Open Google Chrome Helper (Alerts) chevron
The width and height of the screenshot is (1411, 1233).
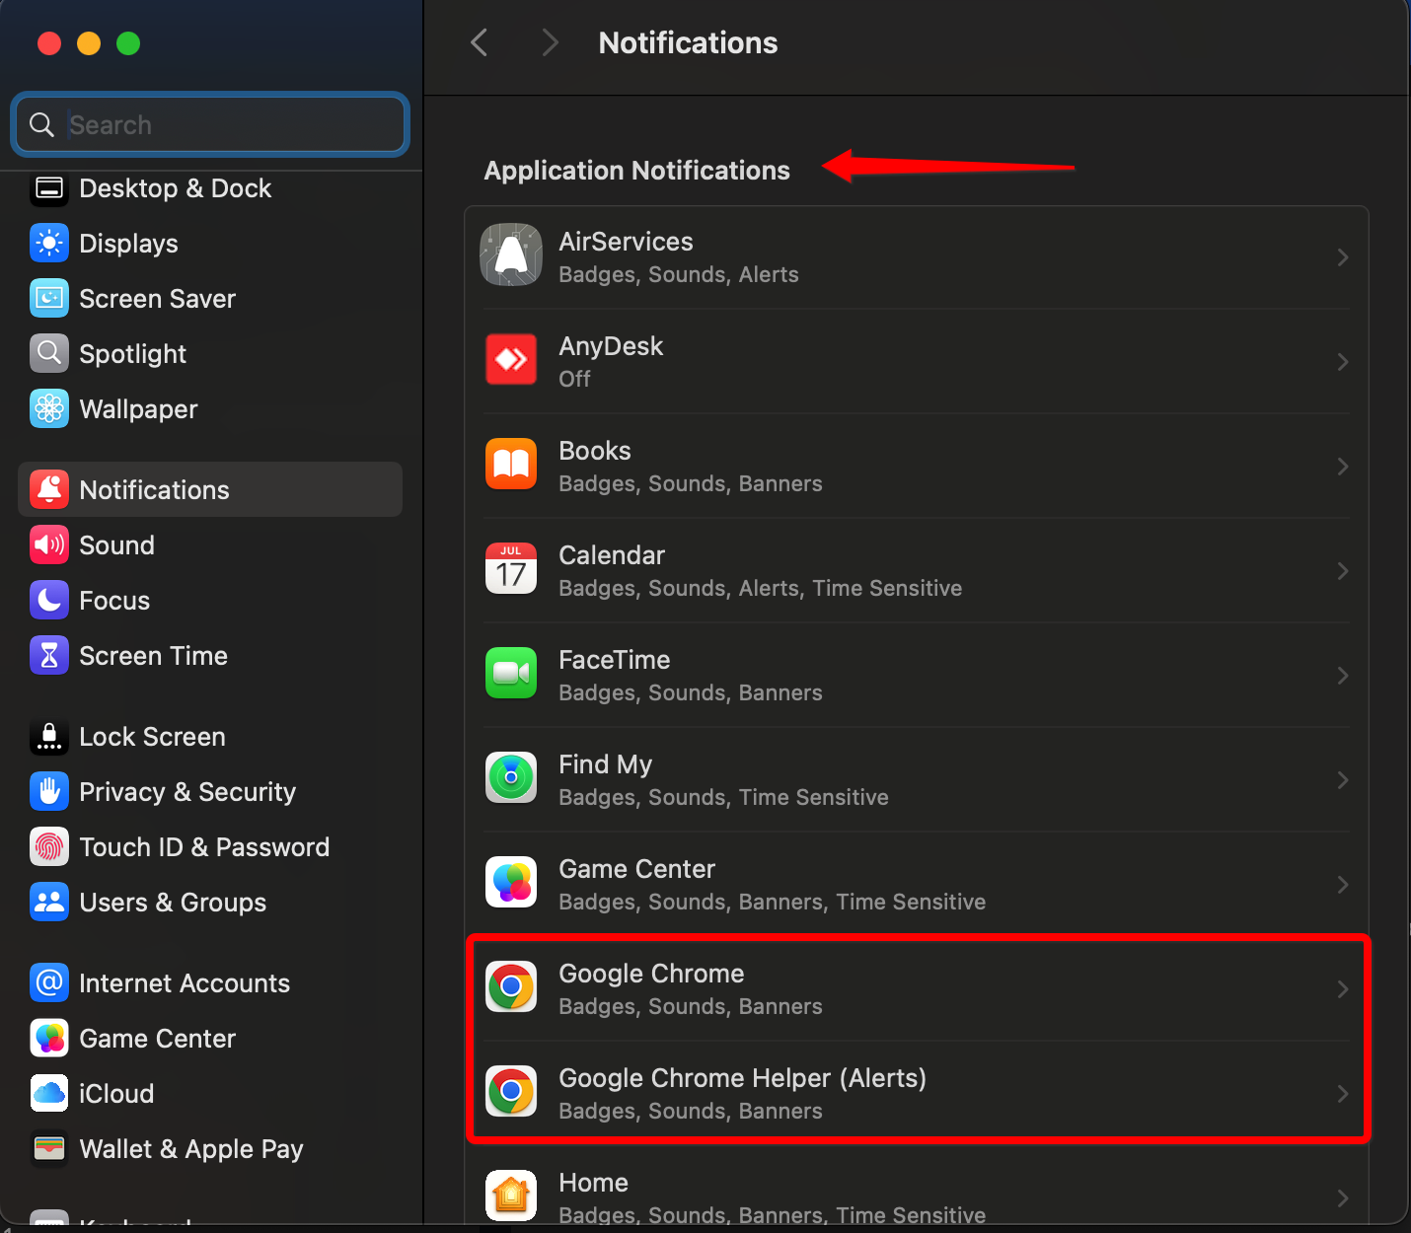coord(1343,1094)
